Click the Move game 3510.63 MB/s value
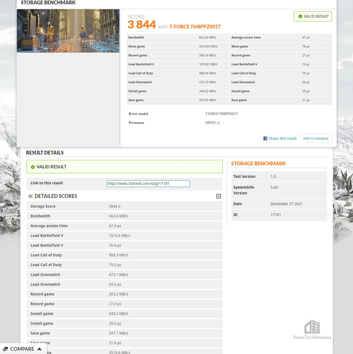The image size is (353, 354). click(208, 46)
